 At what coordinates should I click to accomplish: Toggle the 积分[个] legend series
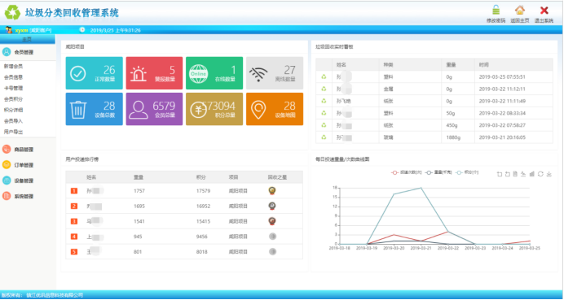pyautogui.click(x=467, y=172)
